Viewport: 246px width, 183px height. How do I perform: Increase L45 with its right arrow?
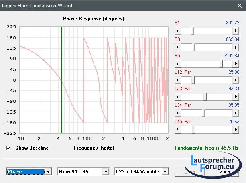click(x=236, y=129)
